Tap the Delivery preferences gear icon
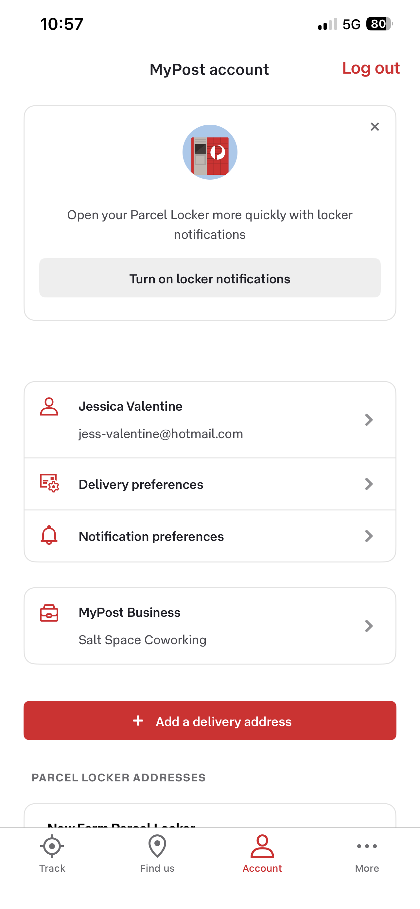This screenshot has width=420, height=909. click(x=49, y=483)
